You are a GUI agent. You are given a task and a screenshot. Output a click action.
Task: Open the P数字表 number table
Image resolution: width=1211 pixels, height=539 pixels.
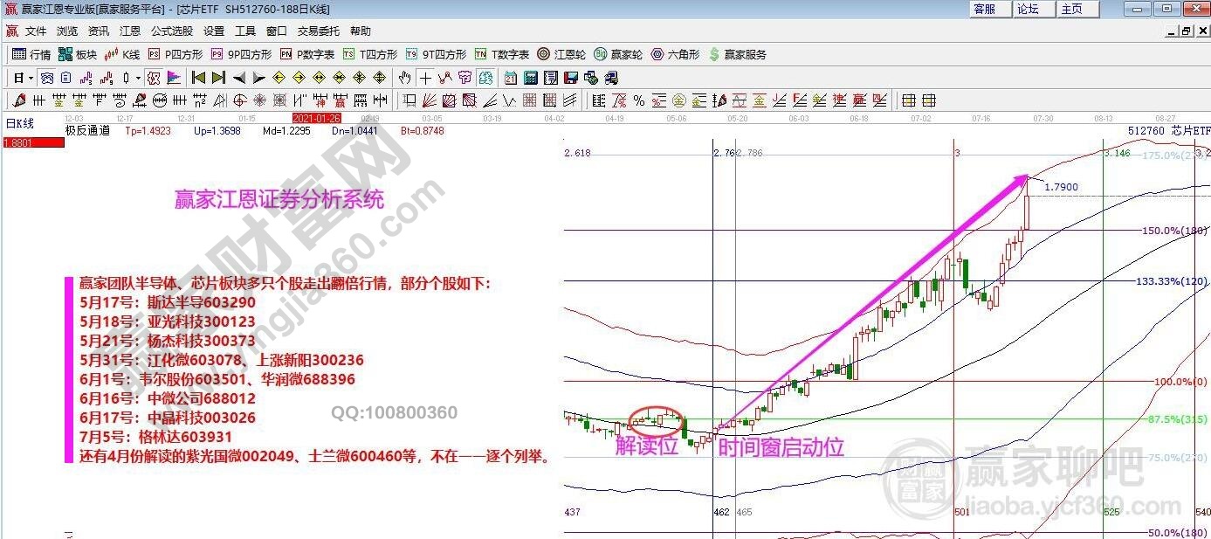tap(308, 54)
